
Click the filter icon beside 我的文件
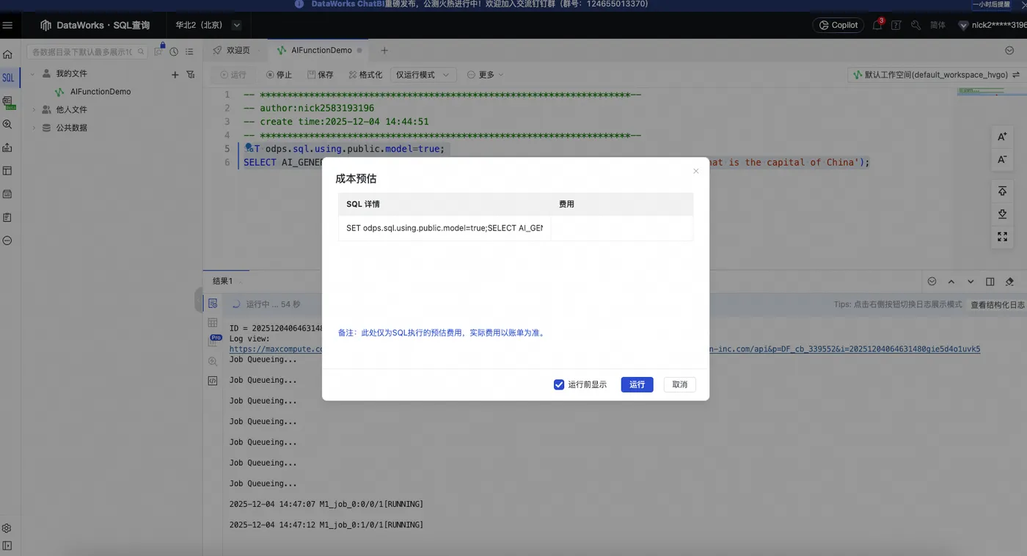tap(191, 75)
